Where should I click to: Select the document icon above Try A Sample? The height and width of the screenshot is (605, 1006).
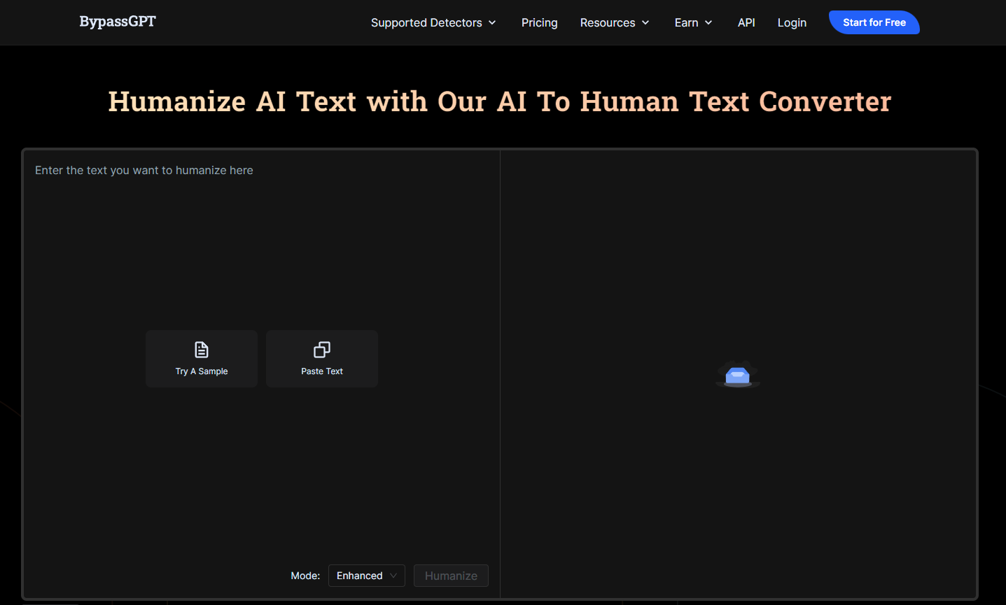[201, 350]
